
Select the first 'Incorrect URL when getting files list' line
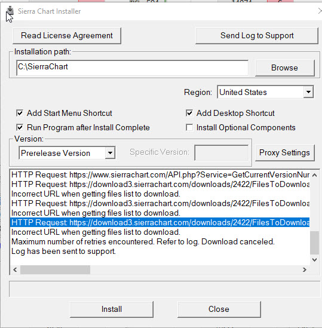click(160, 194)
